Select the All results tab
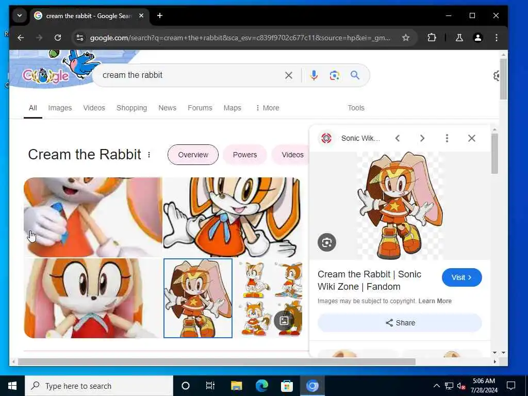 [32, 108]
